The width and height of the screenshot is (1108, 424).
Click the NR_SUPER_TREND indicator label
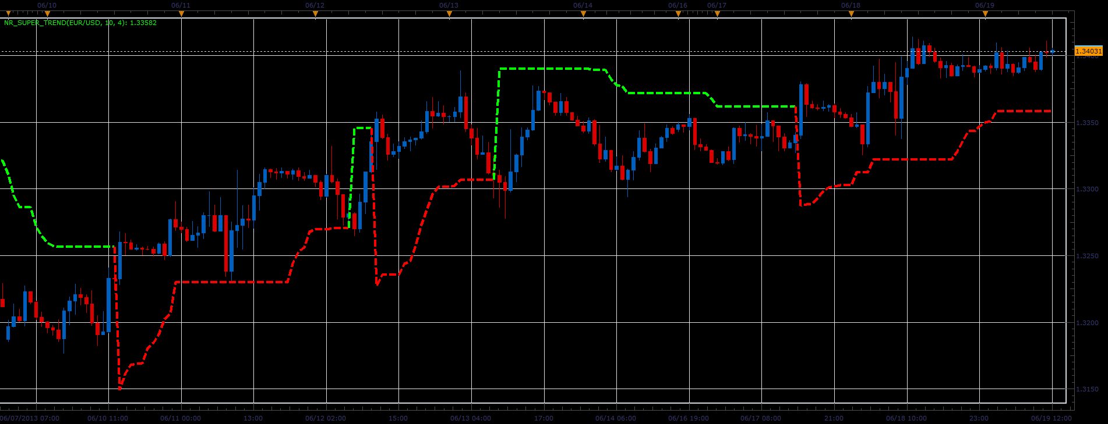tap(80, 23)
